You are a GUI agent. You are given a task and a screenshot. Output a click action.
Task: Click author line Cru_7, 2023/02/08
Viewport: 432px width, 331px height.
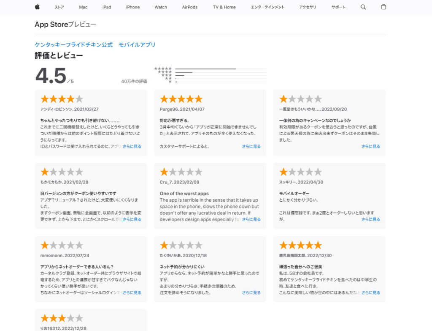(179, 182)
